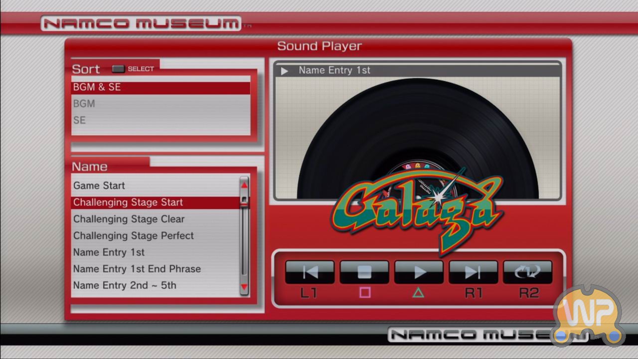Click the SELECT button icon beside Sort
This screenshot has height=359, width=638.
119,69
